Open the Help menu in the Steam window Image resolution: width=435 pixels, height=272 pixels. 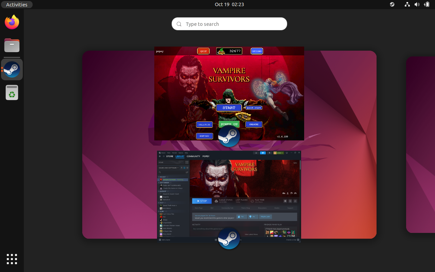point(186,153)
